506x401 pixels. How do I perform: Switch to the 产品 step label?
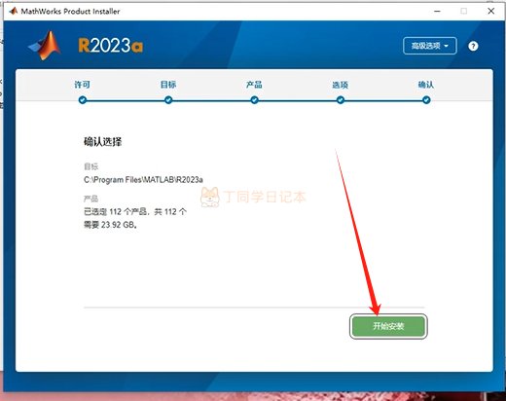[254, 85]
